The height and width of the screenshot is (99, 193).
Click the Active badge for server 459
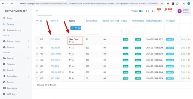pos(125,48)
